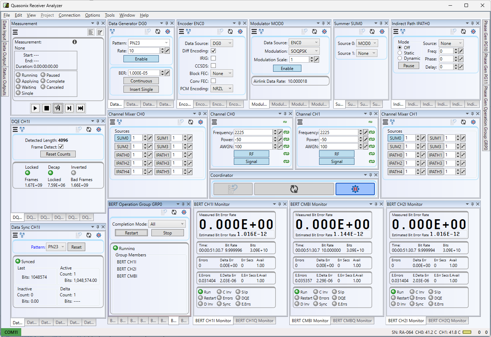Open the Encoder Data Source DG0 dropdown
This screenshot has width=491, height=337.
tap(222, 43)
